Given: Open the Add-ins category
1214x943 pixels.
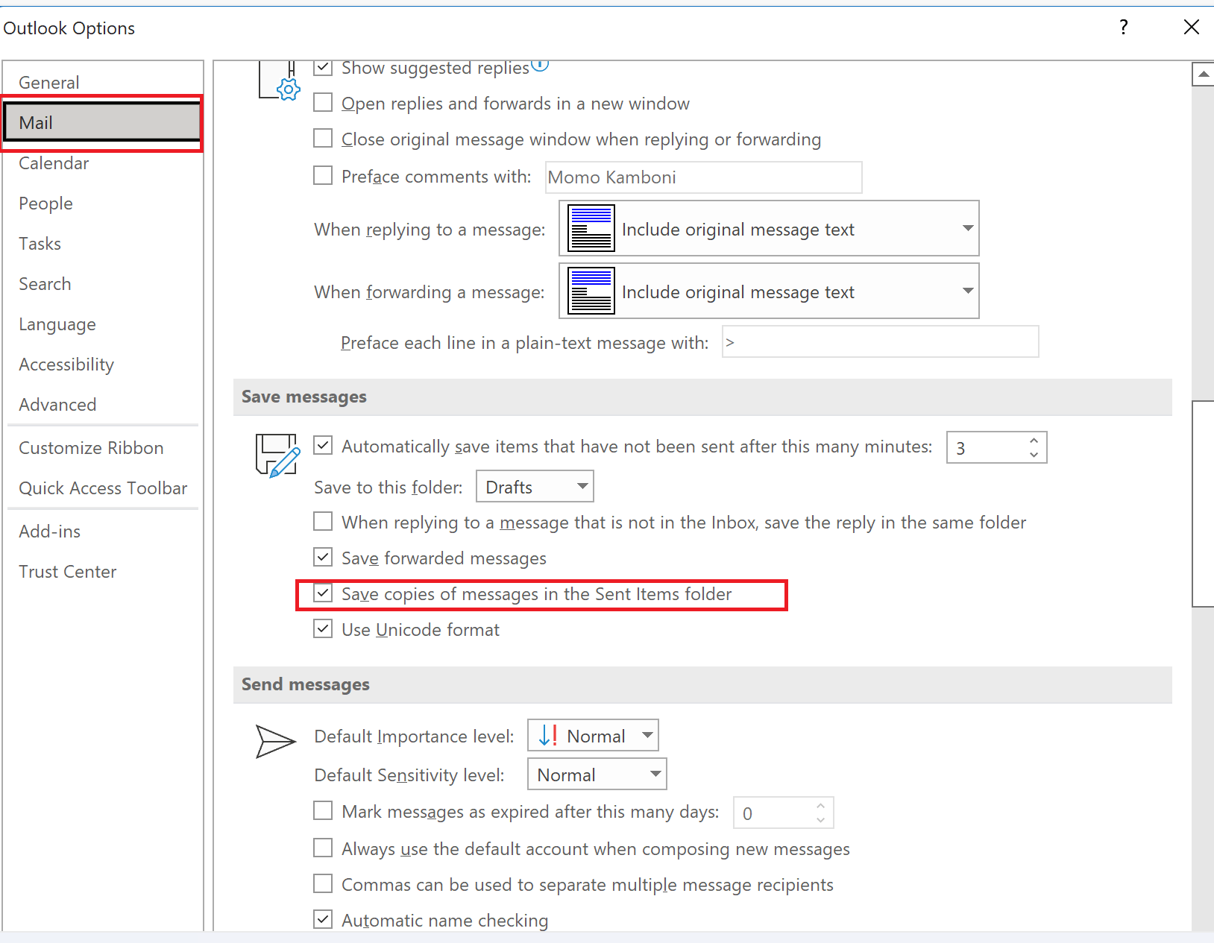Looking at the screenshot, I should [102, 531].
